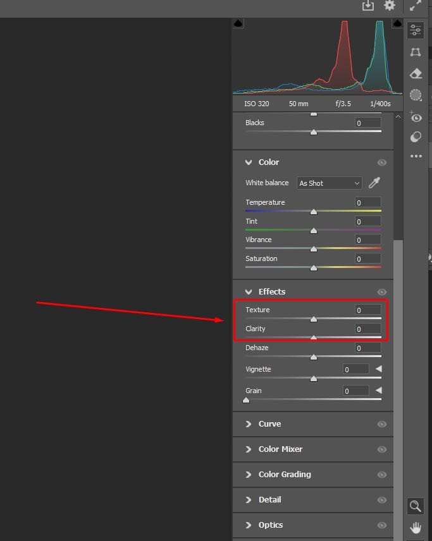Image resolution: width=432 pixels, height=541 pixels.
Task: Toggle visibility of Optics panel edits
Action: (x=381, y=525)
